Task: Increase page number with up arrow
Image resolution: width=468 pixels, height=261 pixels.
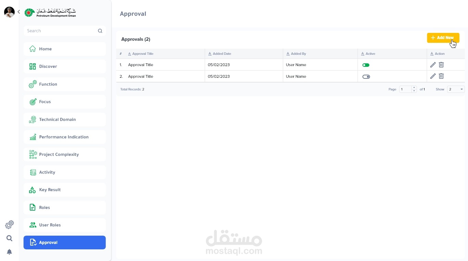Action: click(x=414, y=88)
